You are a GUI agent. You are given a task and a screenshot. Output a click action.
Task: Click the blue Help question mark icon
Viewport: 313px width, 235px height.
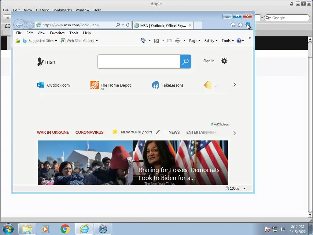pyautogui.click(x=239, y=41)
